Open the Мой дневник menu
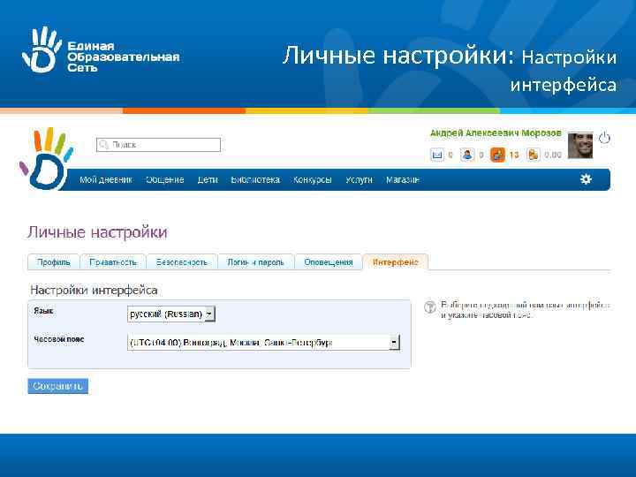Viewport: 636px width, 477px height. click(x=106, y=179)
